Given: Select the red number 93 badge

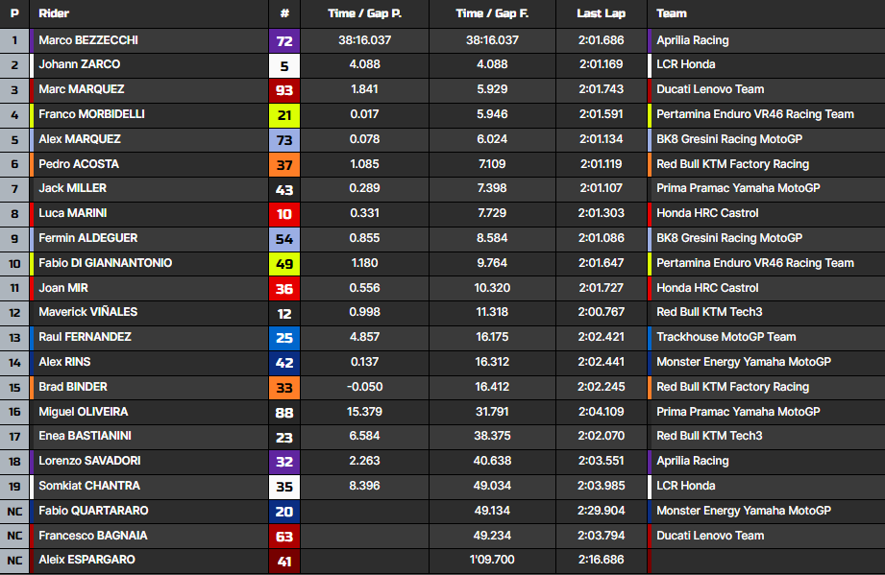Looking at the screenshot, I should tap(284, 90).
